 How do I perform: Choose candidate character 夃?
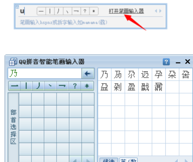pos(118,74)
